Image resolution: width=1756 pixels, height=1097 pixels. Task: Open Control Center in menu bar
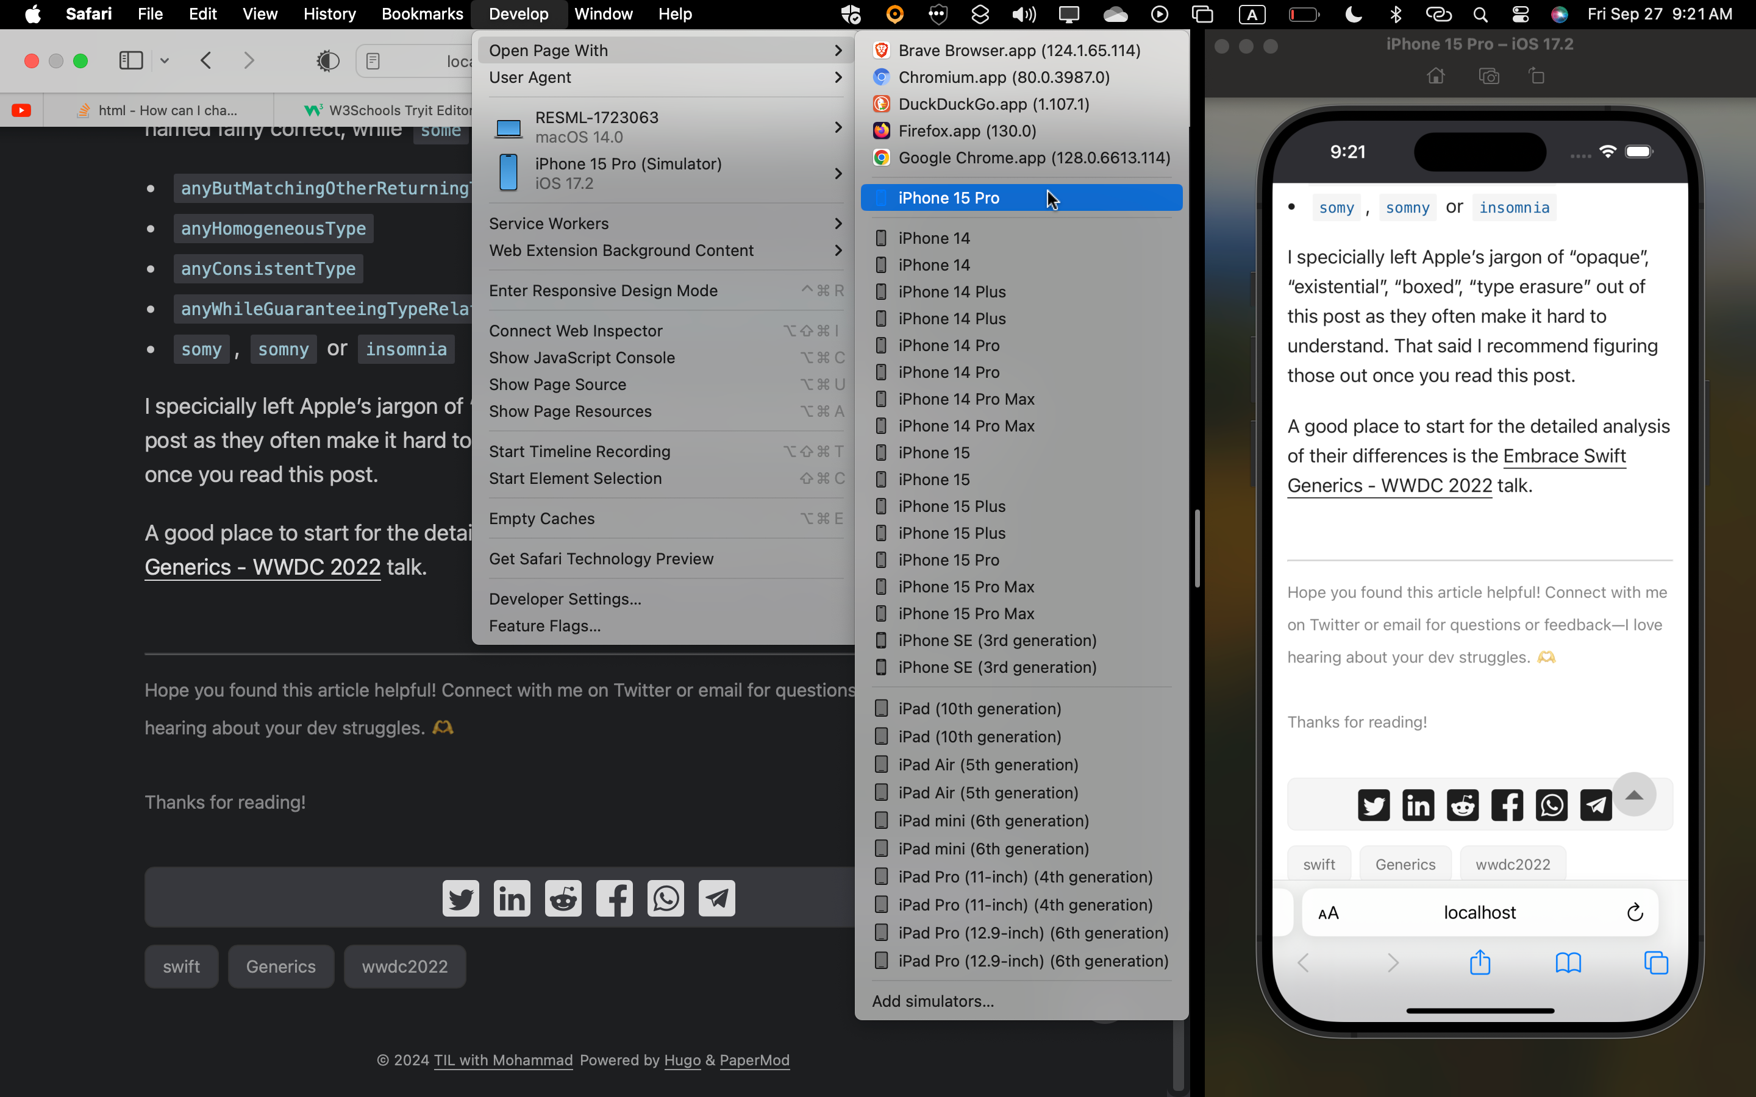tap(1519, 14)
